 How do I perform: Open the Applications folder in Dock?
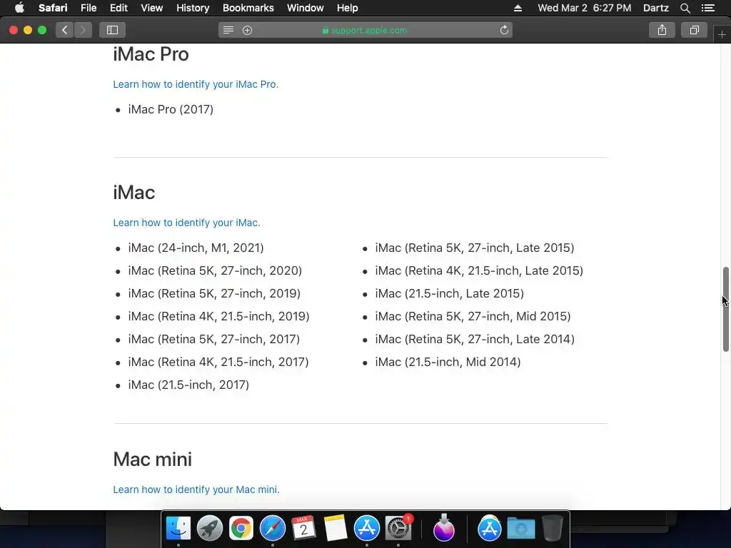490,529
